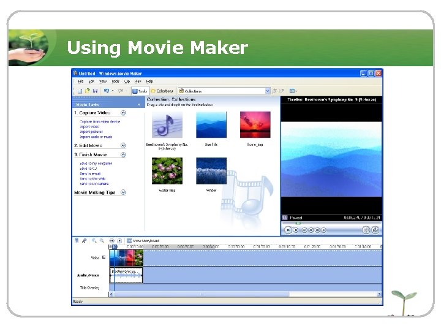Click Import audio or music link
Viewport: 441px width, 331px height.
pyautogui.click(x=96, y=137)
